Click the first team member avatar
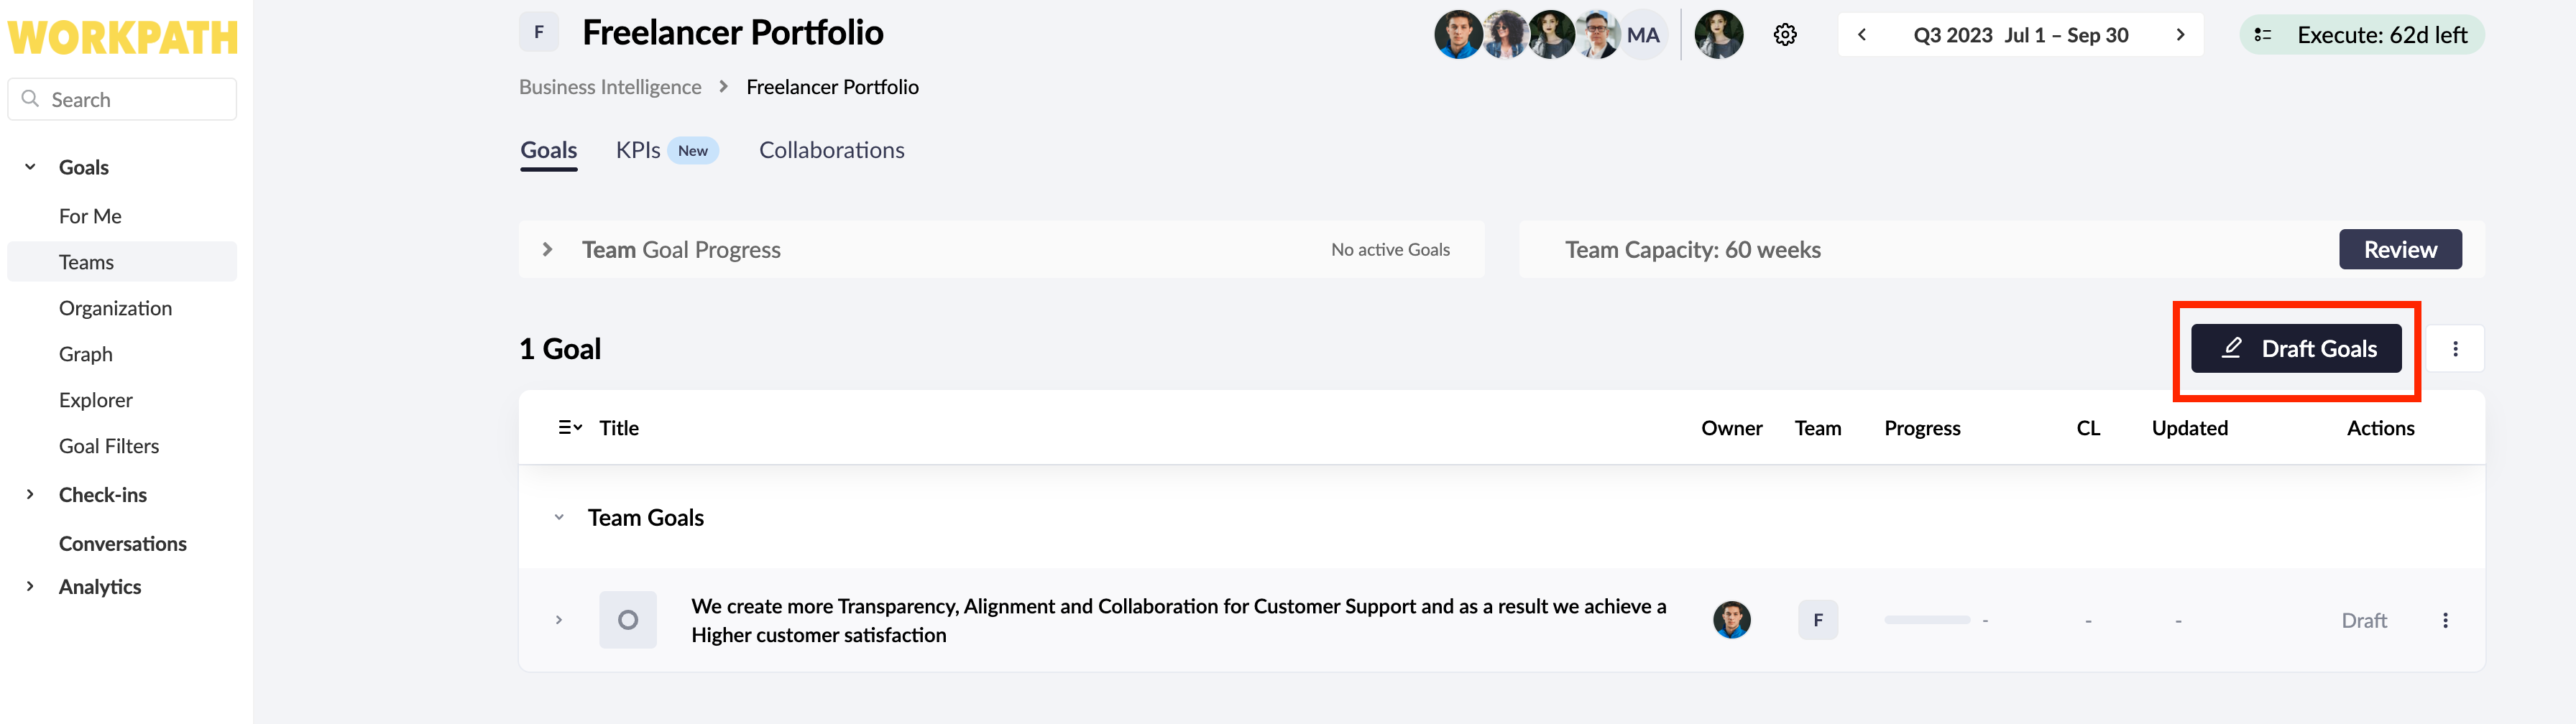Image resolution: width=2576 pixels, height=724 pixels. point(1458,35)
